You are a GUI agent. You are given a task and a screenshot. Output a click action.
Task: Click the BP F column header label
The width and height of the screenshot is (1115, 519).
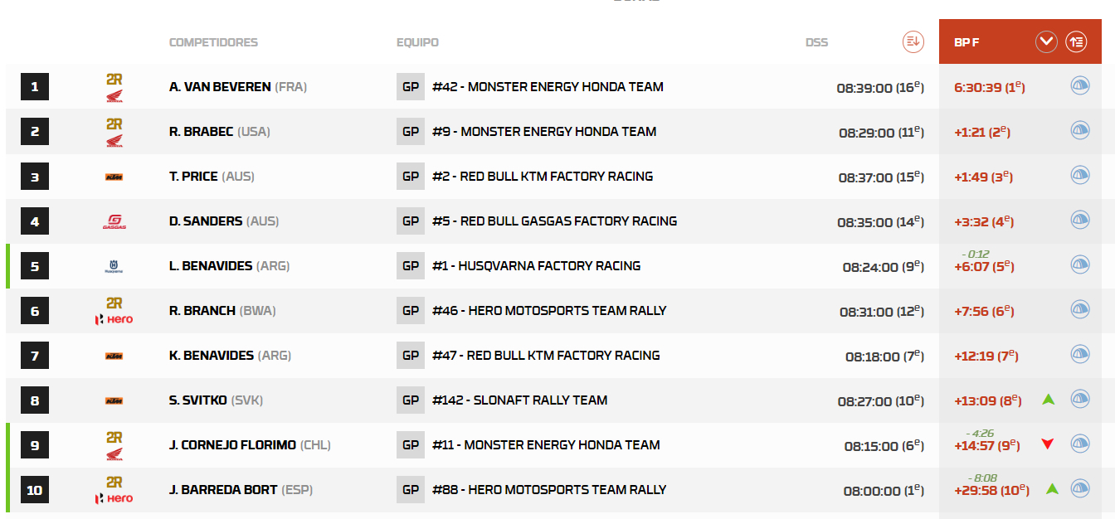(966, 42)
